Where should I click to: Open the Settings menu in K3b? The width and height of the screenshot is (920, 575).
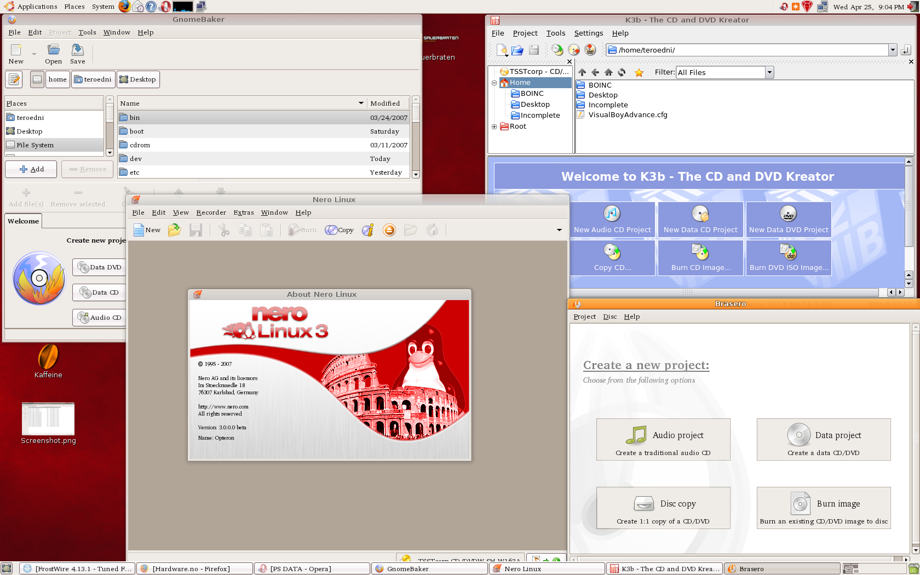(x=588, y=33)
